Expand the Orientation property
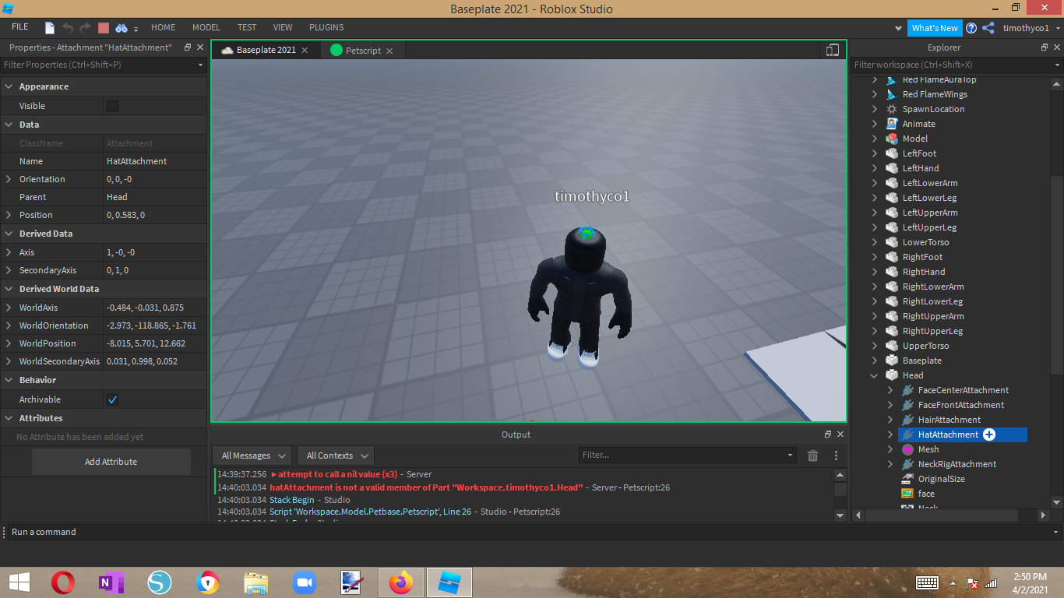This screenshot has height=598, width=1064. point(9,179)
